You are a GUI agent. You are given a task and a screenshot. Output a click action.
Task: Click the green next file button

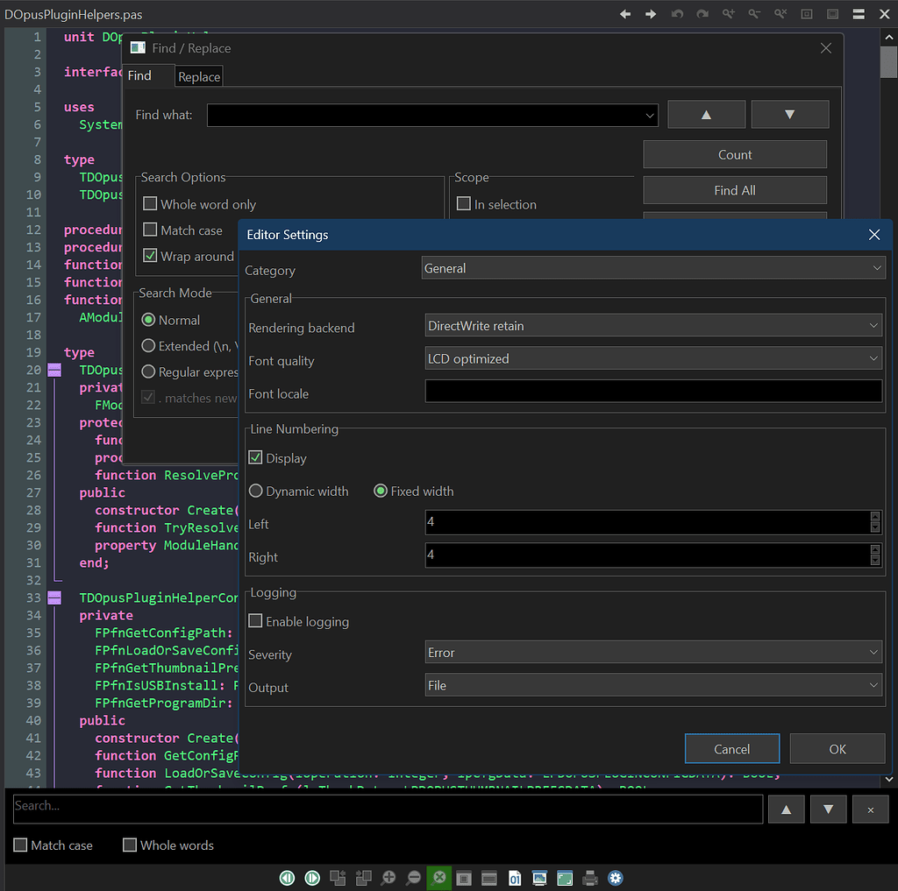[312, 877]
